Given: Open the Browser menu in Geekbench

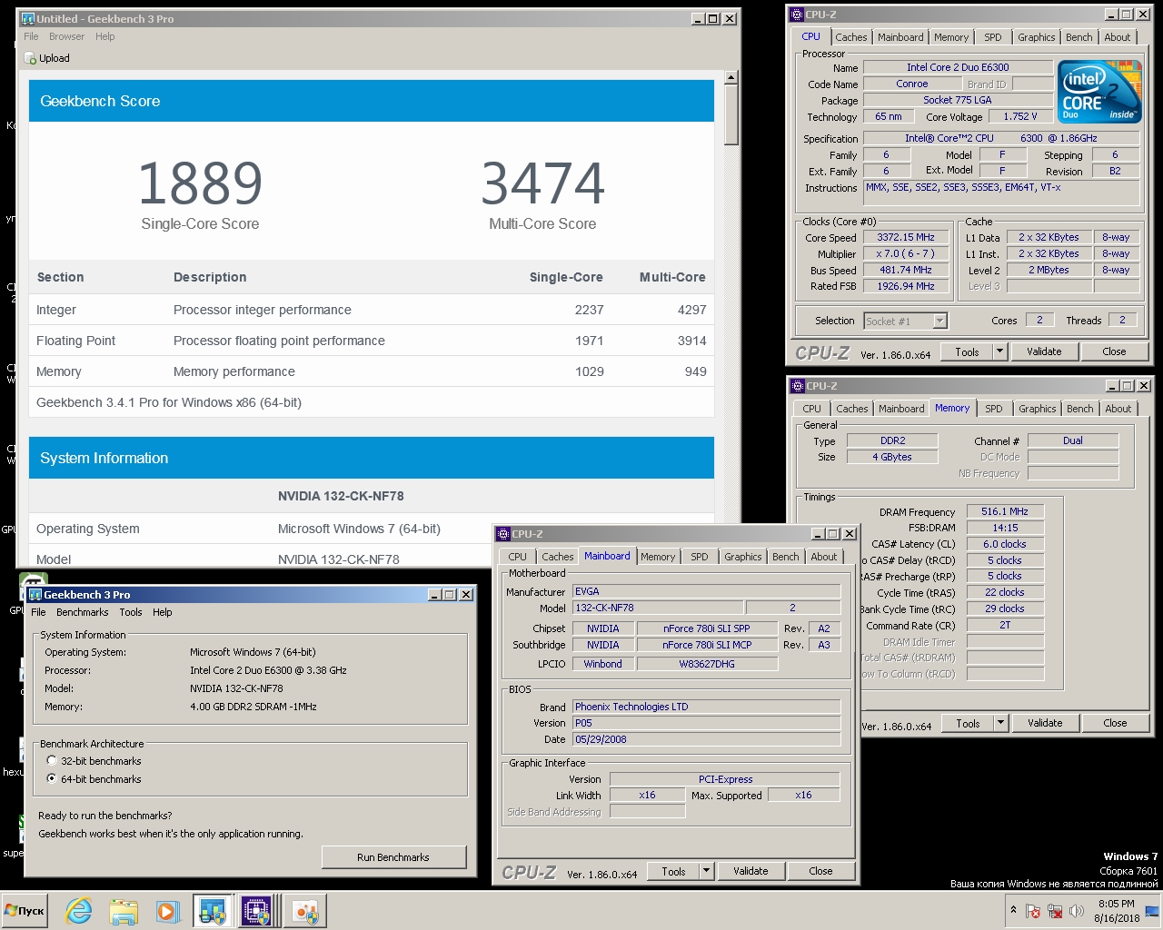Looking at the screenshot, I should click(x=66, y=36).
